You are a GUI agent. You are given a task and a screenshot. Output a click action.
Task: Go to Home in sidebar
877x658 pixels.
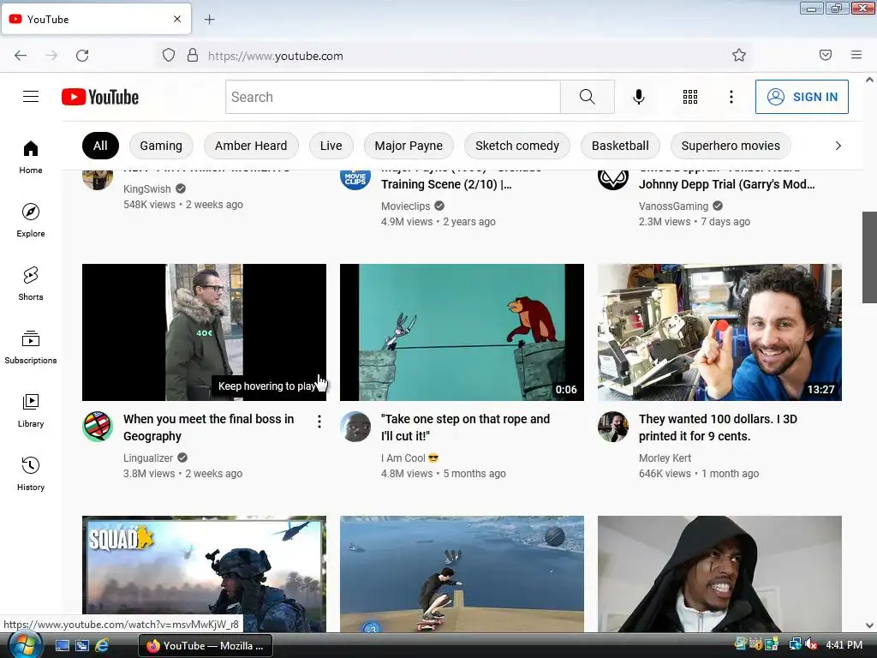31,158
